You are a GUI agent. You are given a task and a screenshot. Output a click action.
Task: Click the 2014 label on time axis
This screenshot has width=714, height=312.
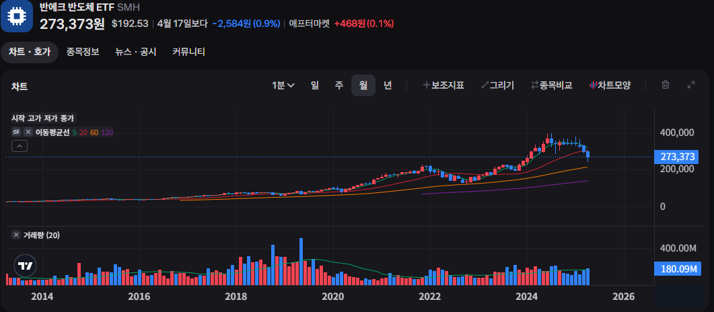coord(42,297)
